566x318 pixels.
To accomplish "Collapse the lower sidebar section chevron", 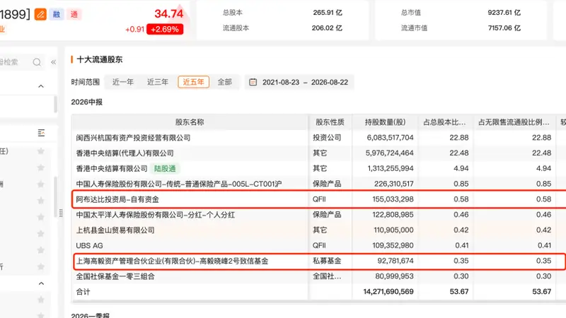I will 41,283.
